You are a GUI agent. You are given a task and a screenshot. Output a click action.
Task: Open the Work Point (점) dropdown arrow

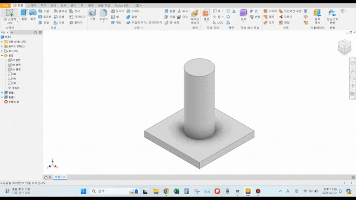pyautogui.click(x=223, y=17)
